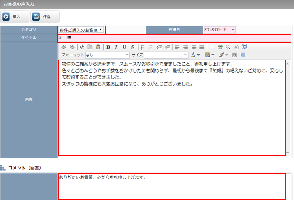Justify text alignment
Screen dimensions: 294x200
point(202,47)
